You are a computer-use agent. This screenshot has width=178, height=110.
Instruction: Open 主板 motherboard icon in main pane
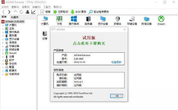(x=59, y=21)
